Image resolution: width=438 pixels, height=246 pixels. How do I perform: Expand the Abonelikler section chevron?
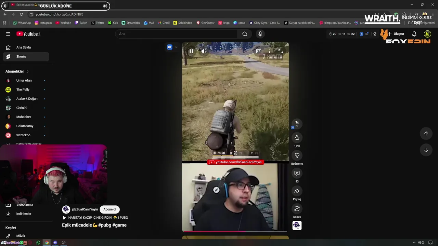pyautogui.click(x=27, y=71)
